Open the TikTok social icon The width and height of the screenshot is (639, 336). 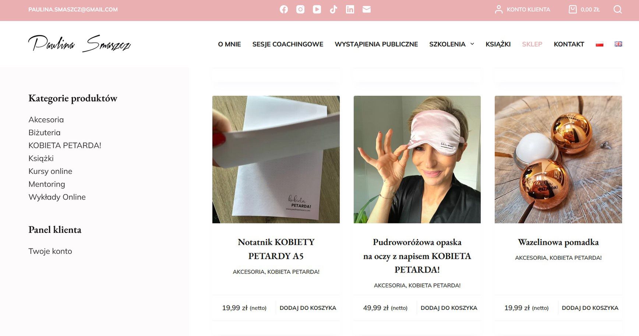(x=333, y=10)
